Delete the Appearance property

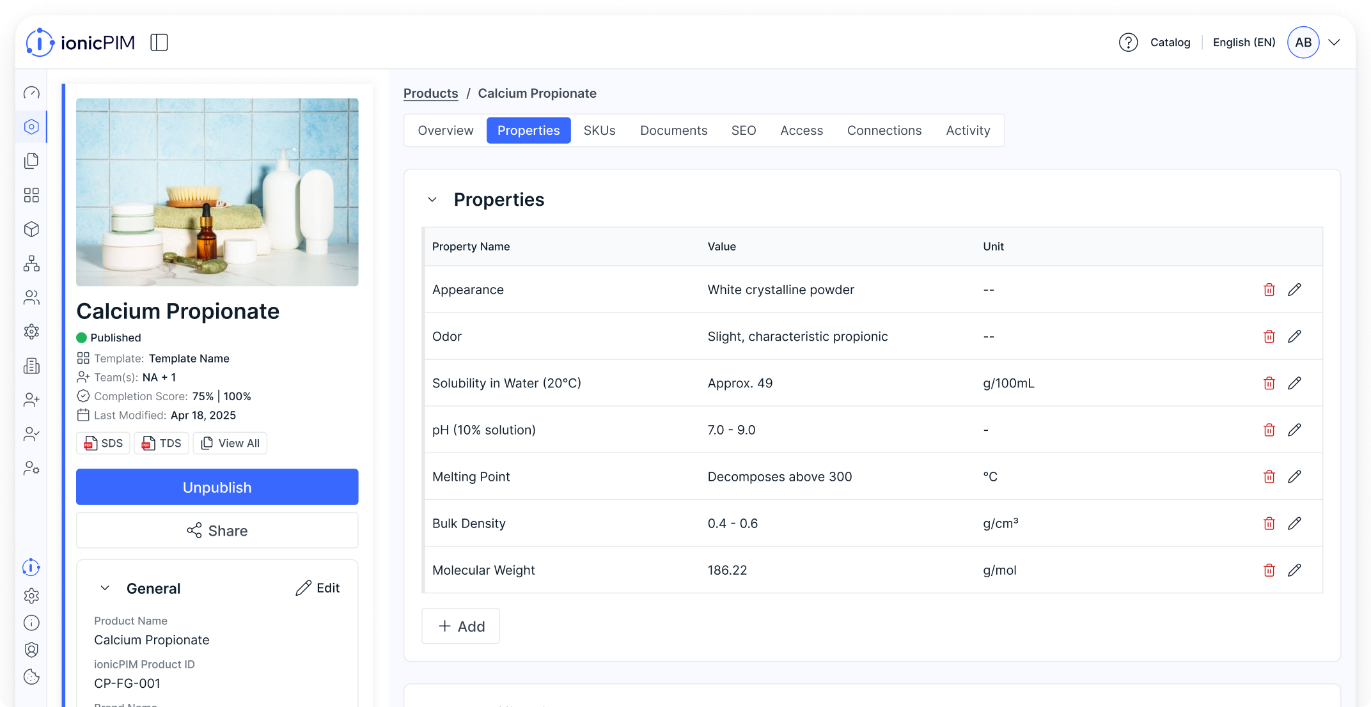tap(1269, 290)
